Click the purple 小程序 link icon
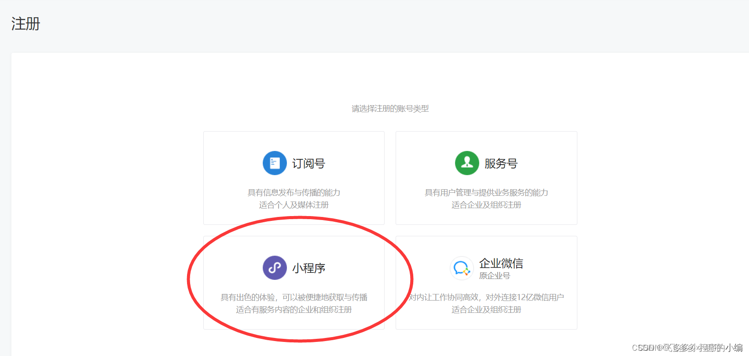The image size is (749, 356). click(x=275, y=268)
